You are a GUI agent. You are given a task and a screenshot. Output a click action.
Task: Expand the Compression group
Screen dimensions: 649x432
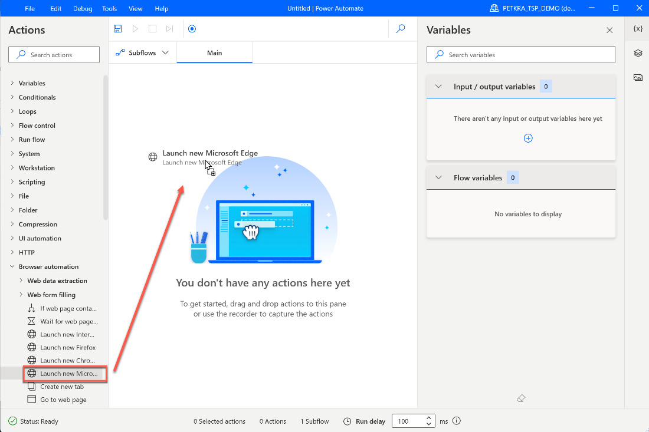tap(12, 224)
